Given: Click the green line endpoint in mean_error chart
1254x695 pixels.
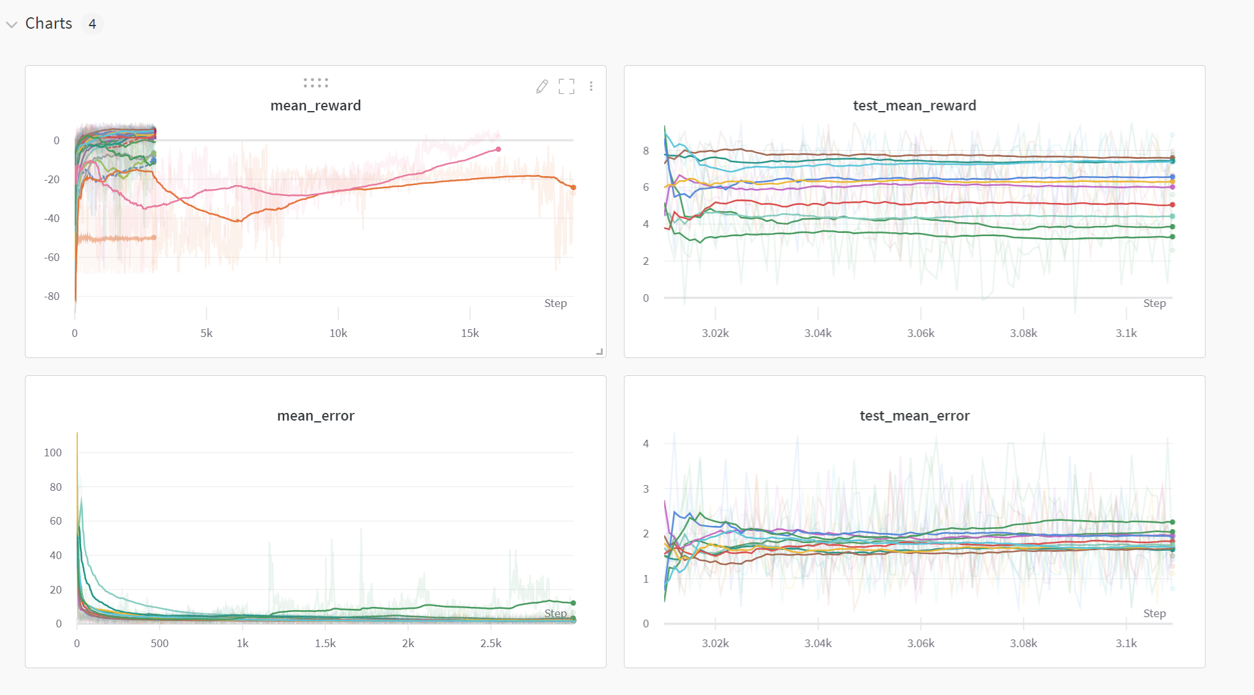Looking at the screenshot, I should tap(573, 603).
